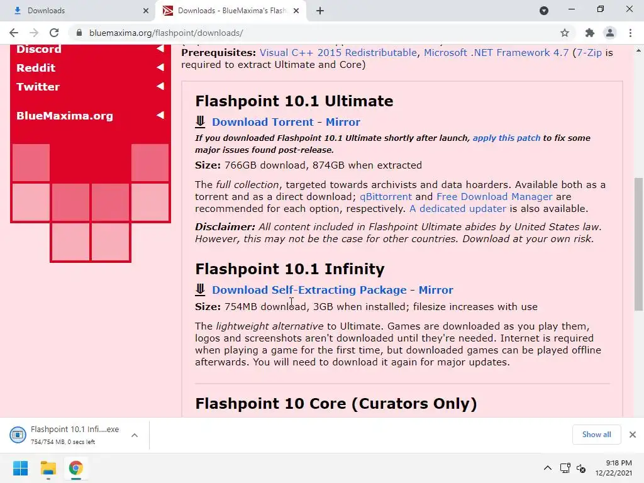
Task: Click the arrow beside BlueMaxima.org
Action: [160, 115]
